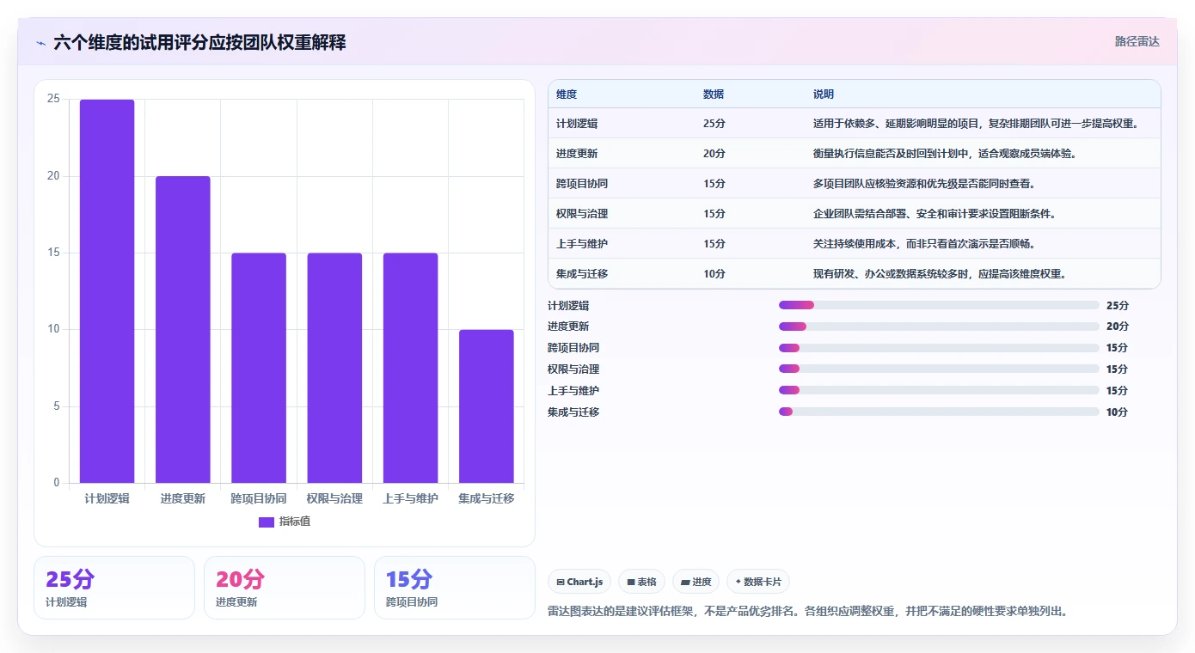Click the description starting 现有研发、办公
This screenshot has height=653, width=1195.
coord(940,274)
